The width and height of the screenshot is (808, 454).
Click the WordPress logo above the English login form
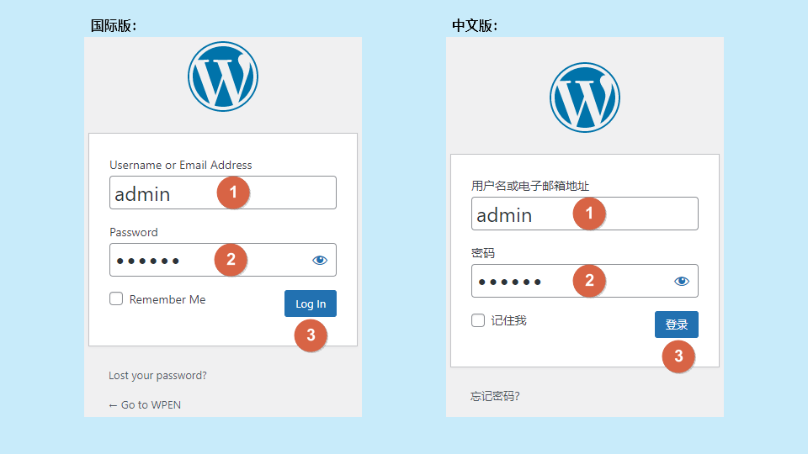point(222,77)
